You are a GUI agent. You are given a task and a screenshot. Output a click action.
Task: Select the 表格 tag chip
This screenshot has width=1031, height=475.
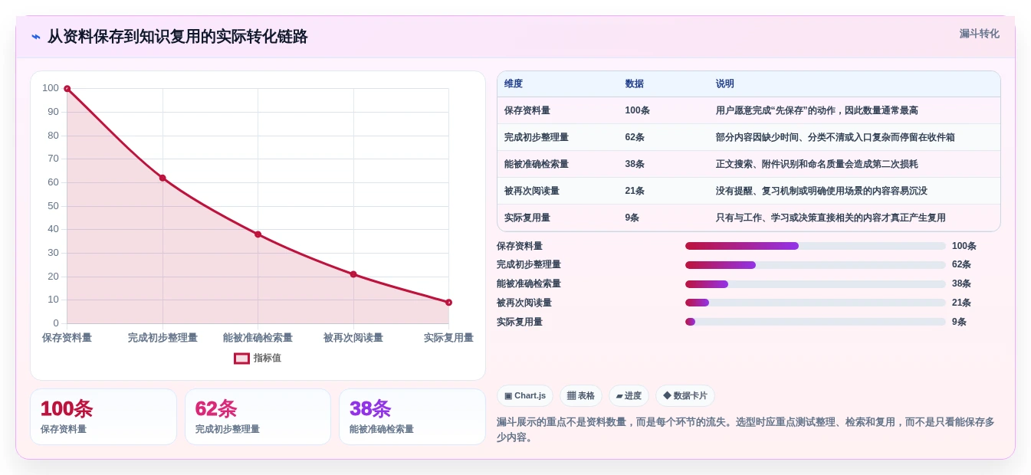(x=581, y=395)
